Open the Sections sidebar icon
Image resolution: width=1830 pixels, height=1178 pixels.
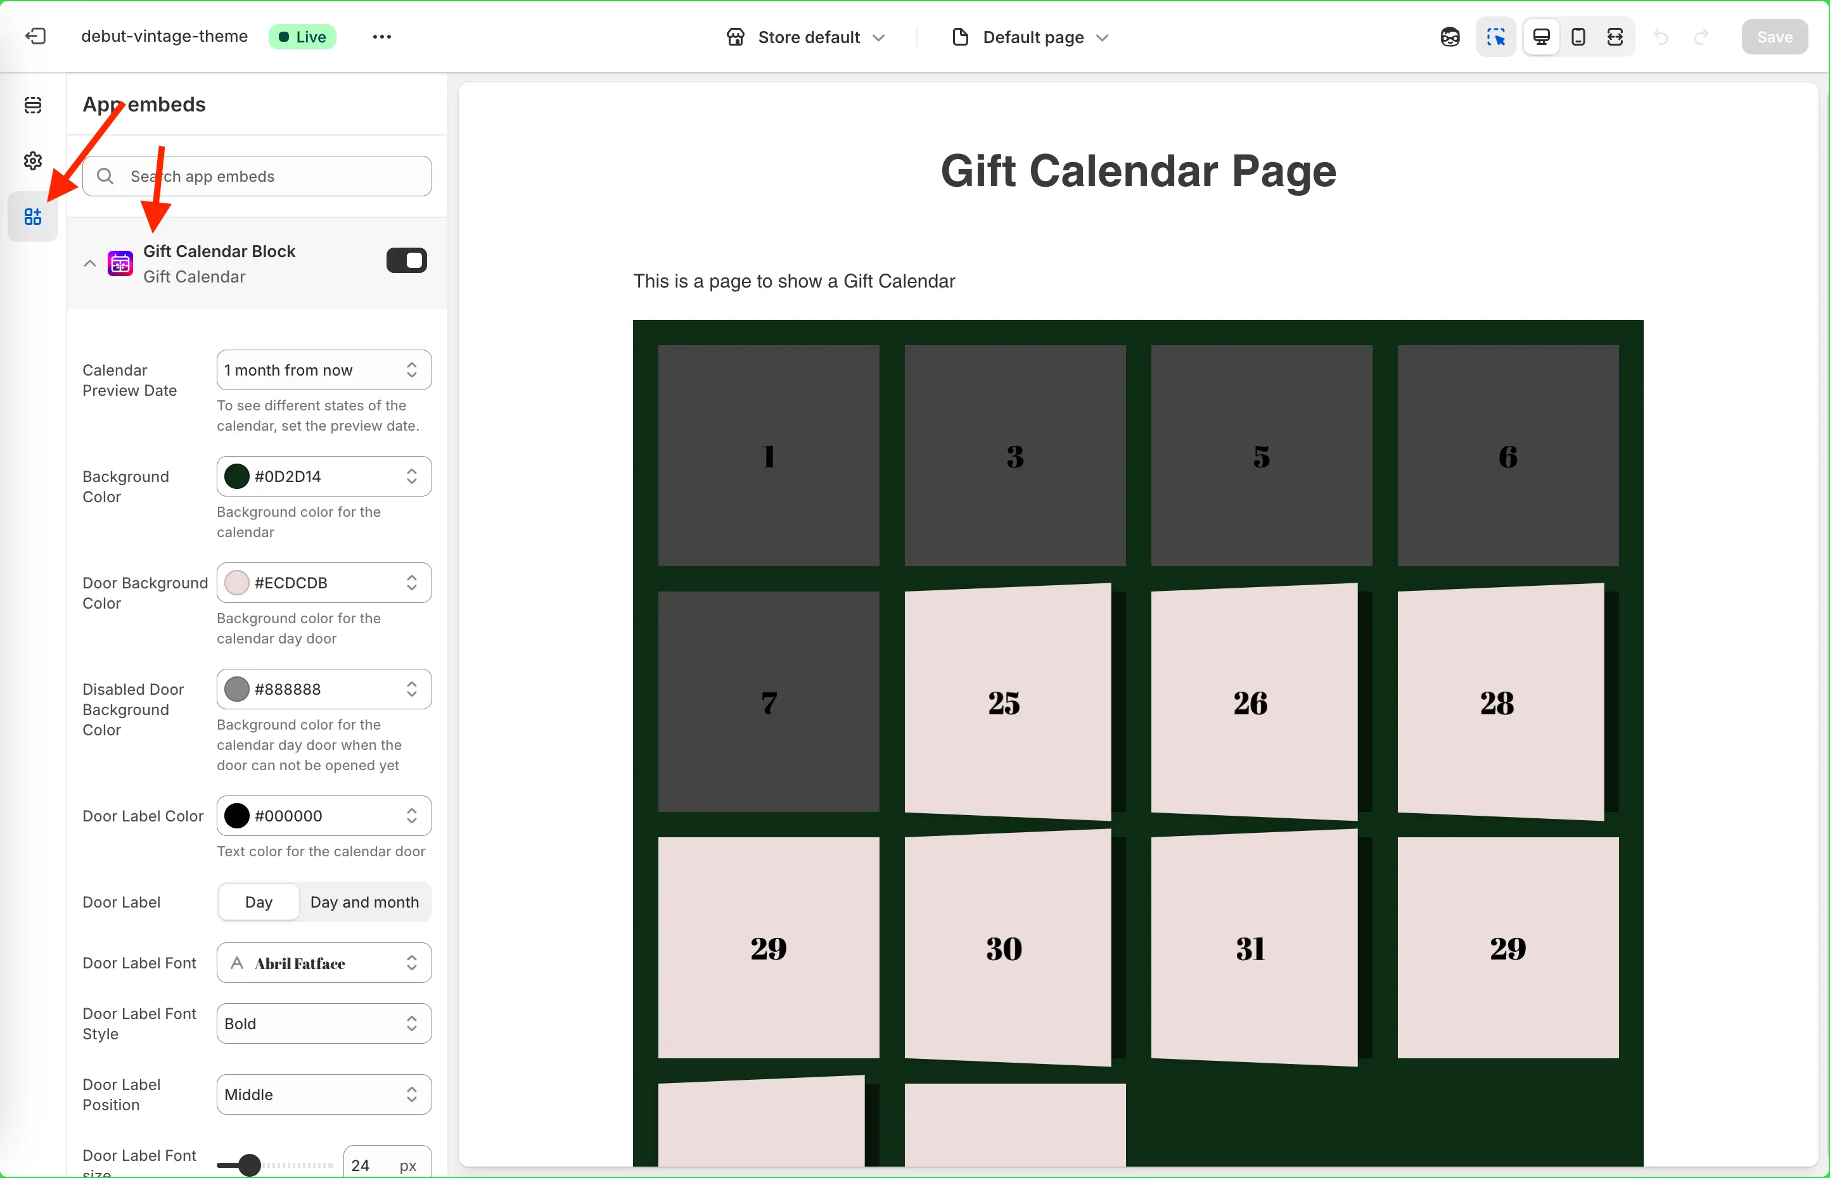click(x=33, y=106)
